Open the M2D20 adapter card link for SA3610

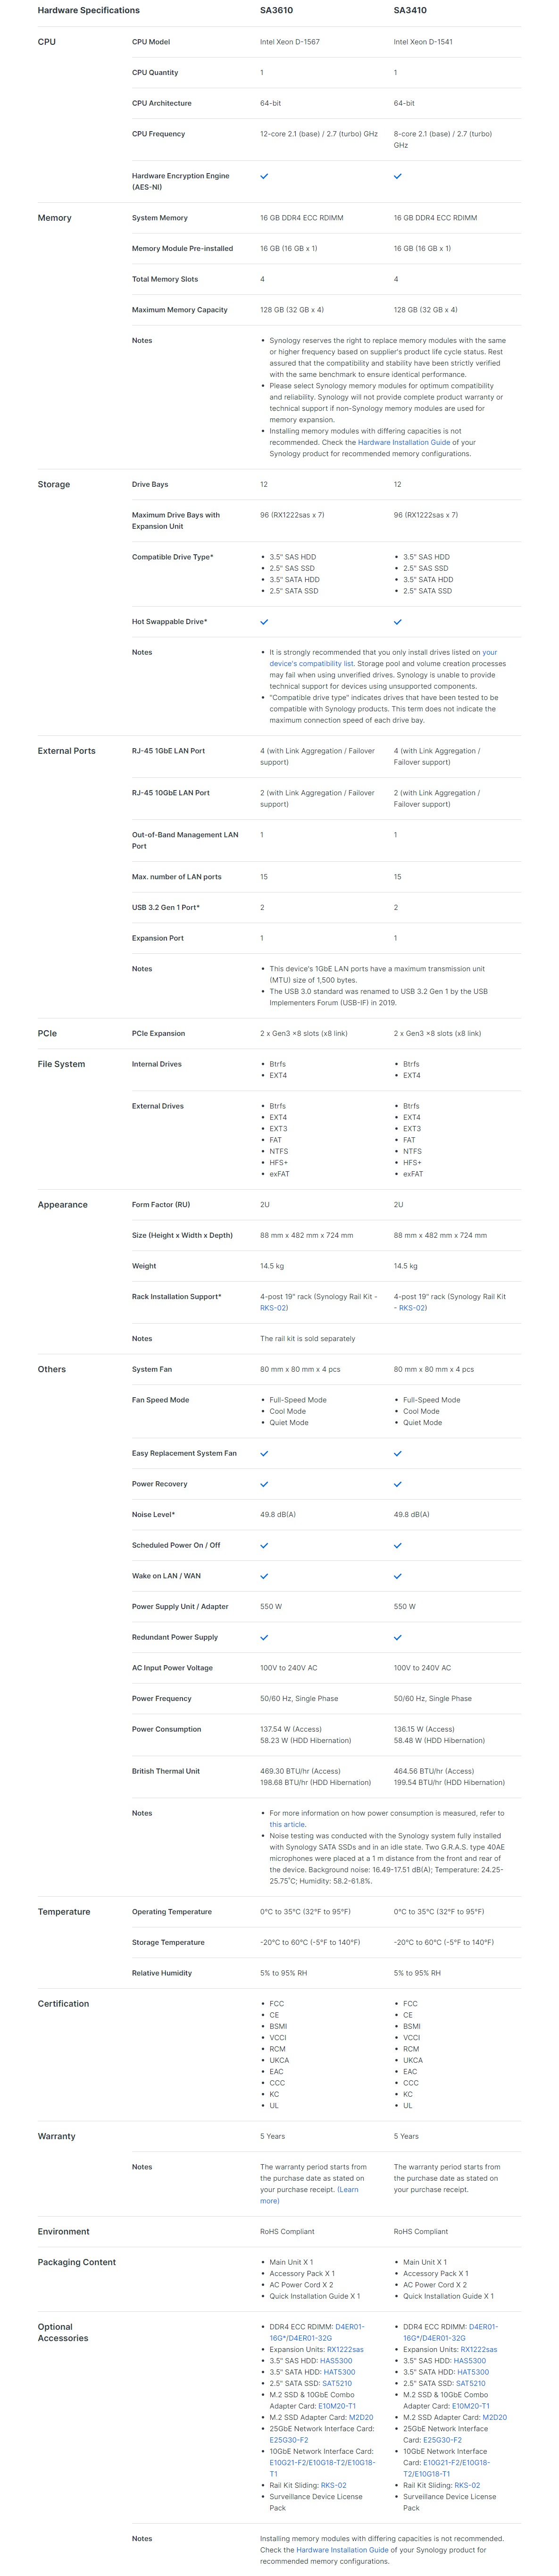click(x=361, y=2417)
